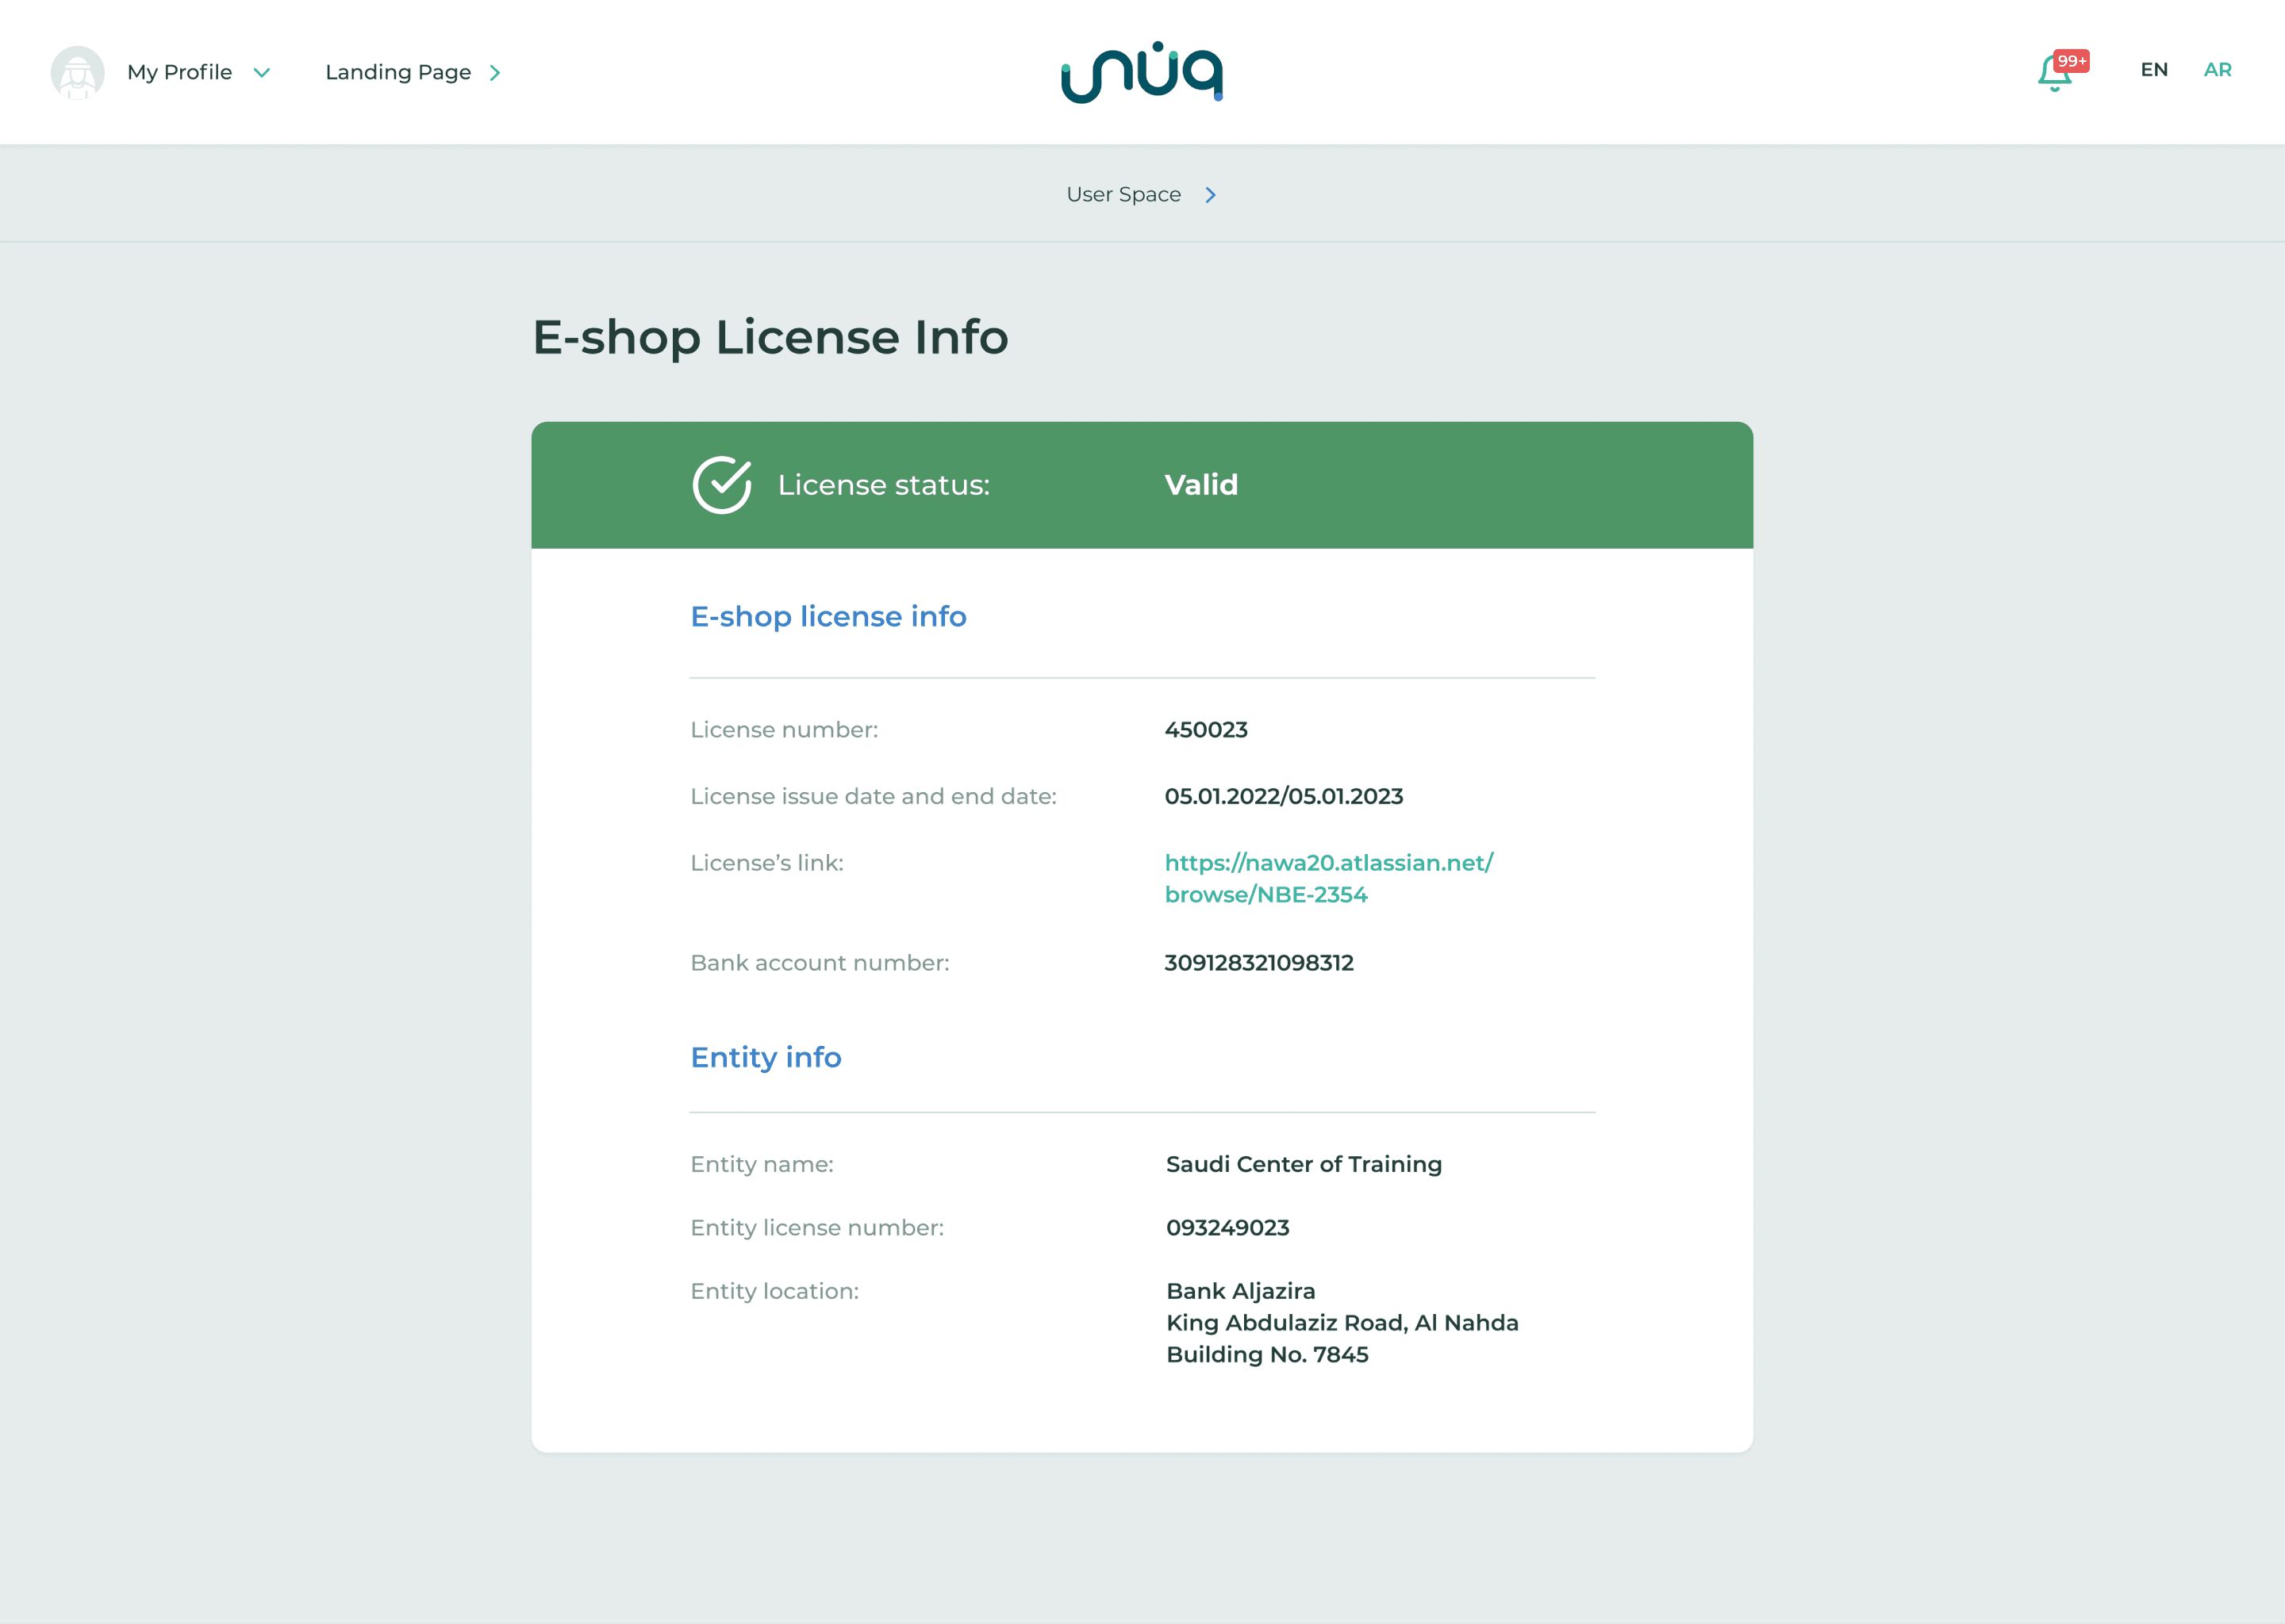Viewport: 2285px width, 1624px height.
Task: Click the Entity info section heading
Action: pos(766,1057)
